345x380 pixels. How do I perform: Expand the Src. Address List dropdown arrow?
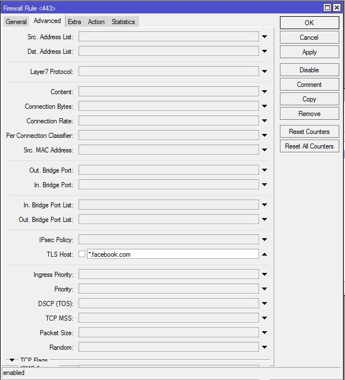click(264, 37)
